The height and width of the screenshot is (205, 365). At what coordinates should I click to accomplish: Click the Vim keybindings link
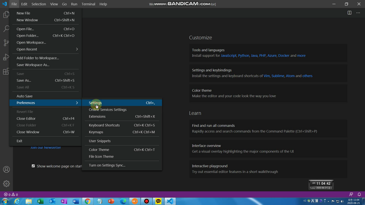tap(267, 76)
